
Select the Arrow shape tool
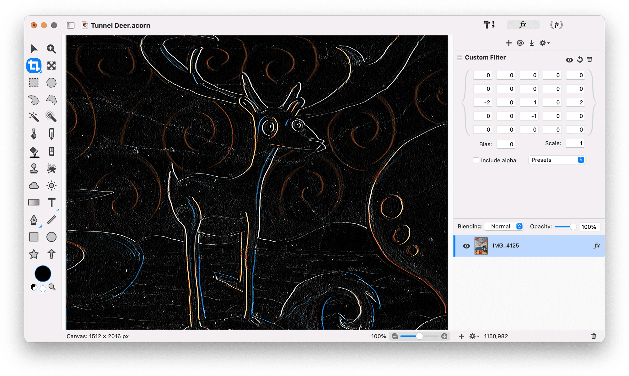tap(51, 254)
